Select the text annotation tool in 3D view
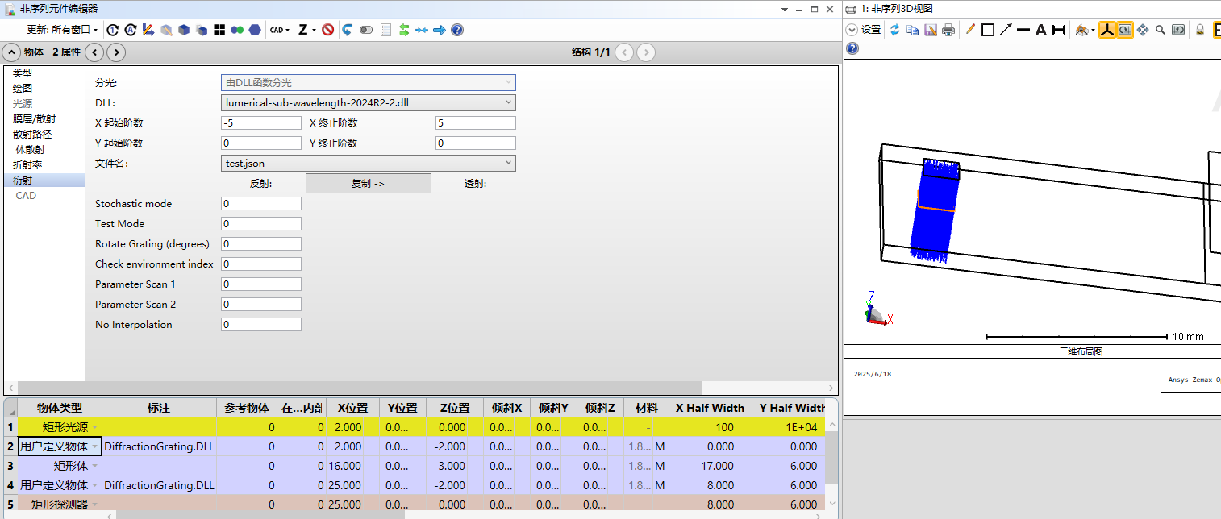The image size is (1221, 519). (1041, 30)
